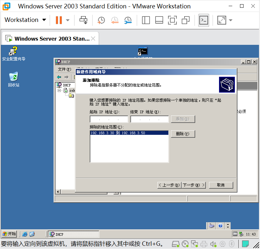The width and height of the screenshot is (260, 249).
Task: Click the VMware Tools tray icon
Action: click(x=235, y=234)
